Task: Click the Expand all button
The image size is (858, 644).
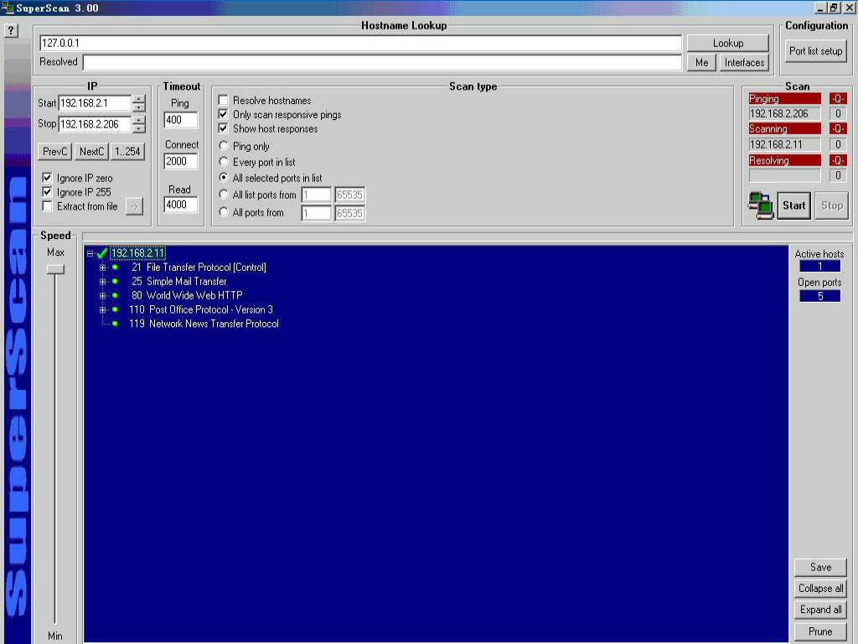Action: 820,610
